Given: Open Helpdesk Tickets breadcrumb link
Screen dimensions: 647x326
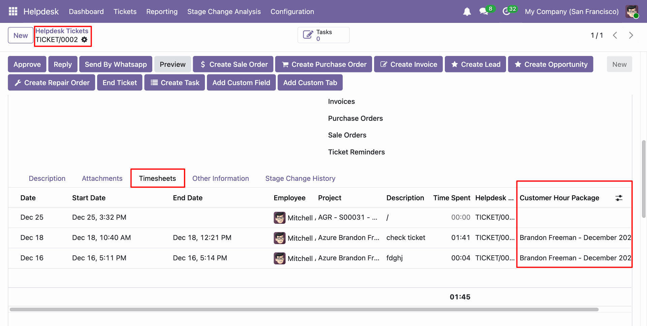Looking at the screenshot, I should pyautogui.click(x=62, y=31).
